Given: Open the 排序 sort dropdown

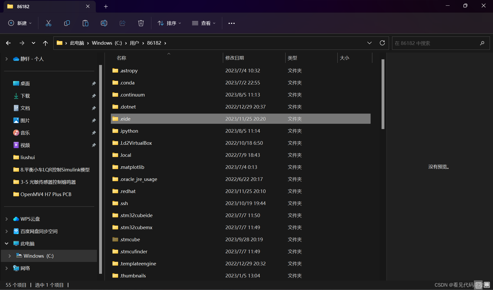Looking at the screenshot, I should pyautogui.click(x=169, y=23).
